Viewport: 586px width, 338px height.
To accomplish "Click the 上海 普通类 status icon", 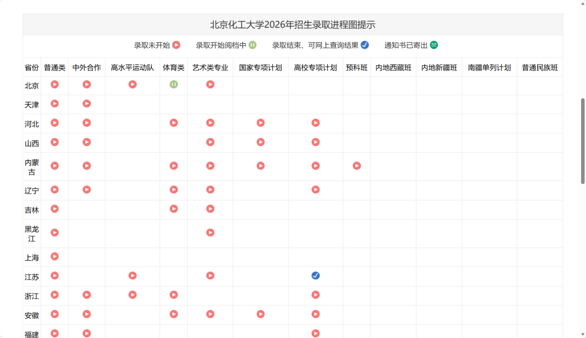I will click(55, 256).
